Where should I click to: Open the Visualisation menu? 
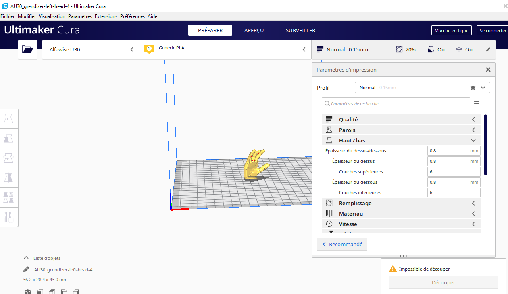52,16
